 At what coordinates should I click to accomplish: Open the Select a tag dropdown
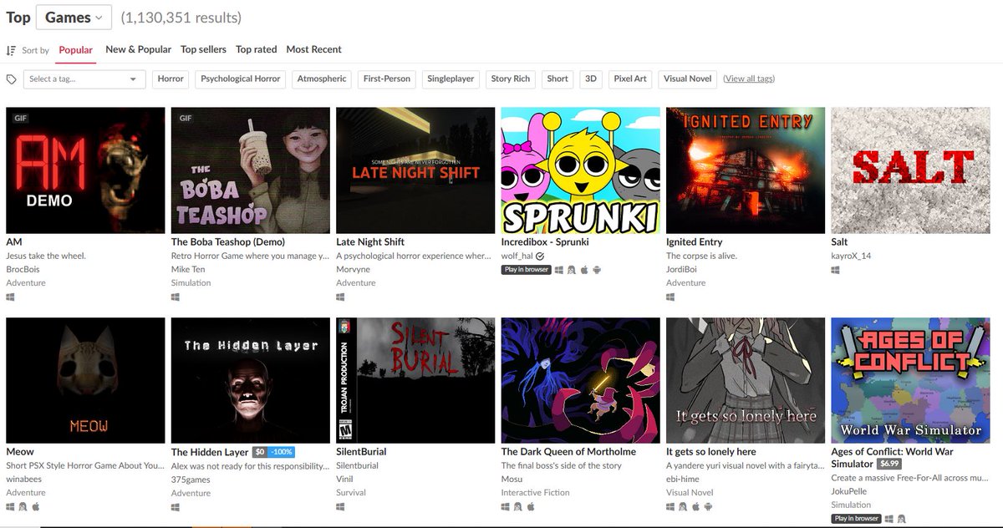pos(84,79)
